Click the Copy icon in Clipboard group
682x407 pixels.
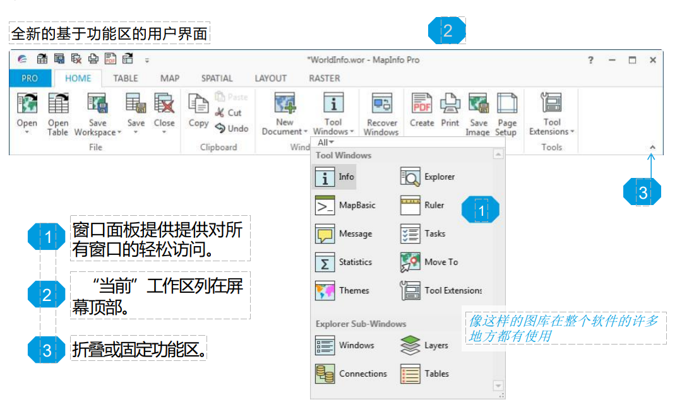point(198,104)
